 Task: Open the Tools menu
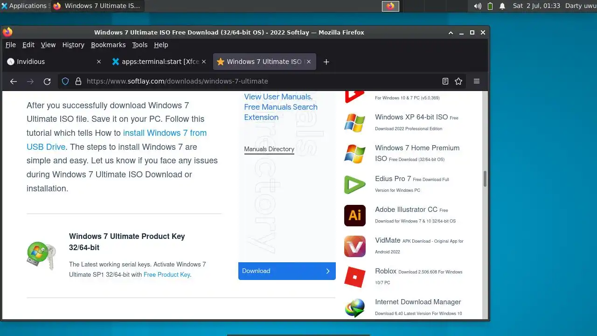[139, 45]
